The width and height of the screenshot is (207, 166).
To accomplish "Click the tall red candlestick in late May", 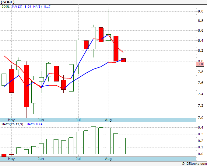I will (x=26, y=86).
